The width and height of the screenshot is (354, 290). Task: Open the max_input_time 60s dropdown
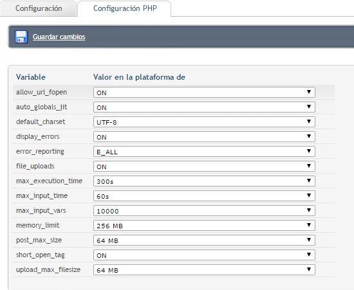(204, 195)
